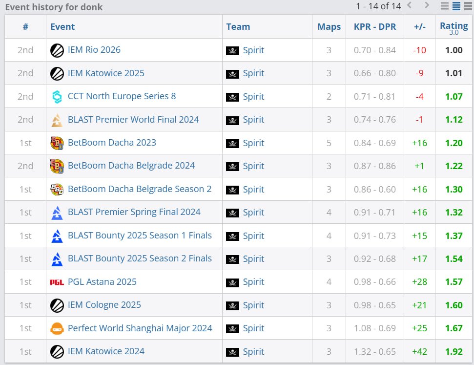Image resolution: width=474 pixels, height=365 pixels.
Task: Click the 1.67 rating value
Action: pos(454,328)
